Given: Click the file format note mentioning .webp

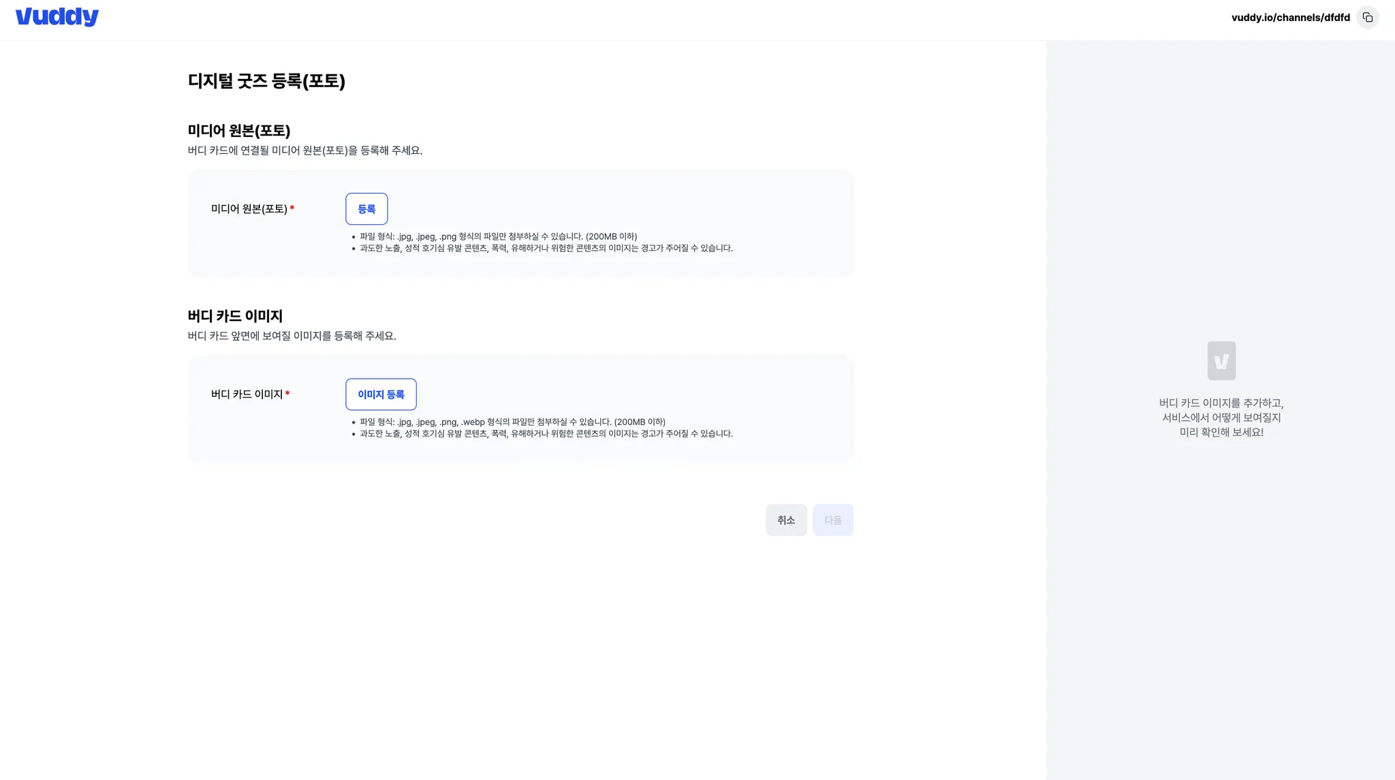Looking at the screenshot, I should click(512, 422).
